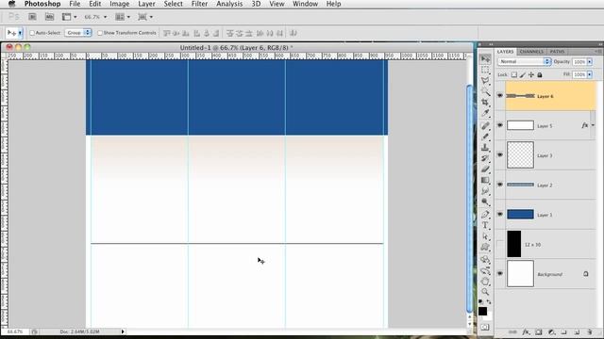Image resolution: width=604 pixels, height=339 pixels.
Task: Enable Show Transform Controls checkbox
Action: (100, 33)
